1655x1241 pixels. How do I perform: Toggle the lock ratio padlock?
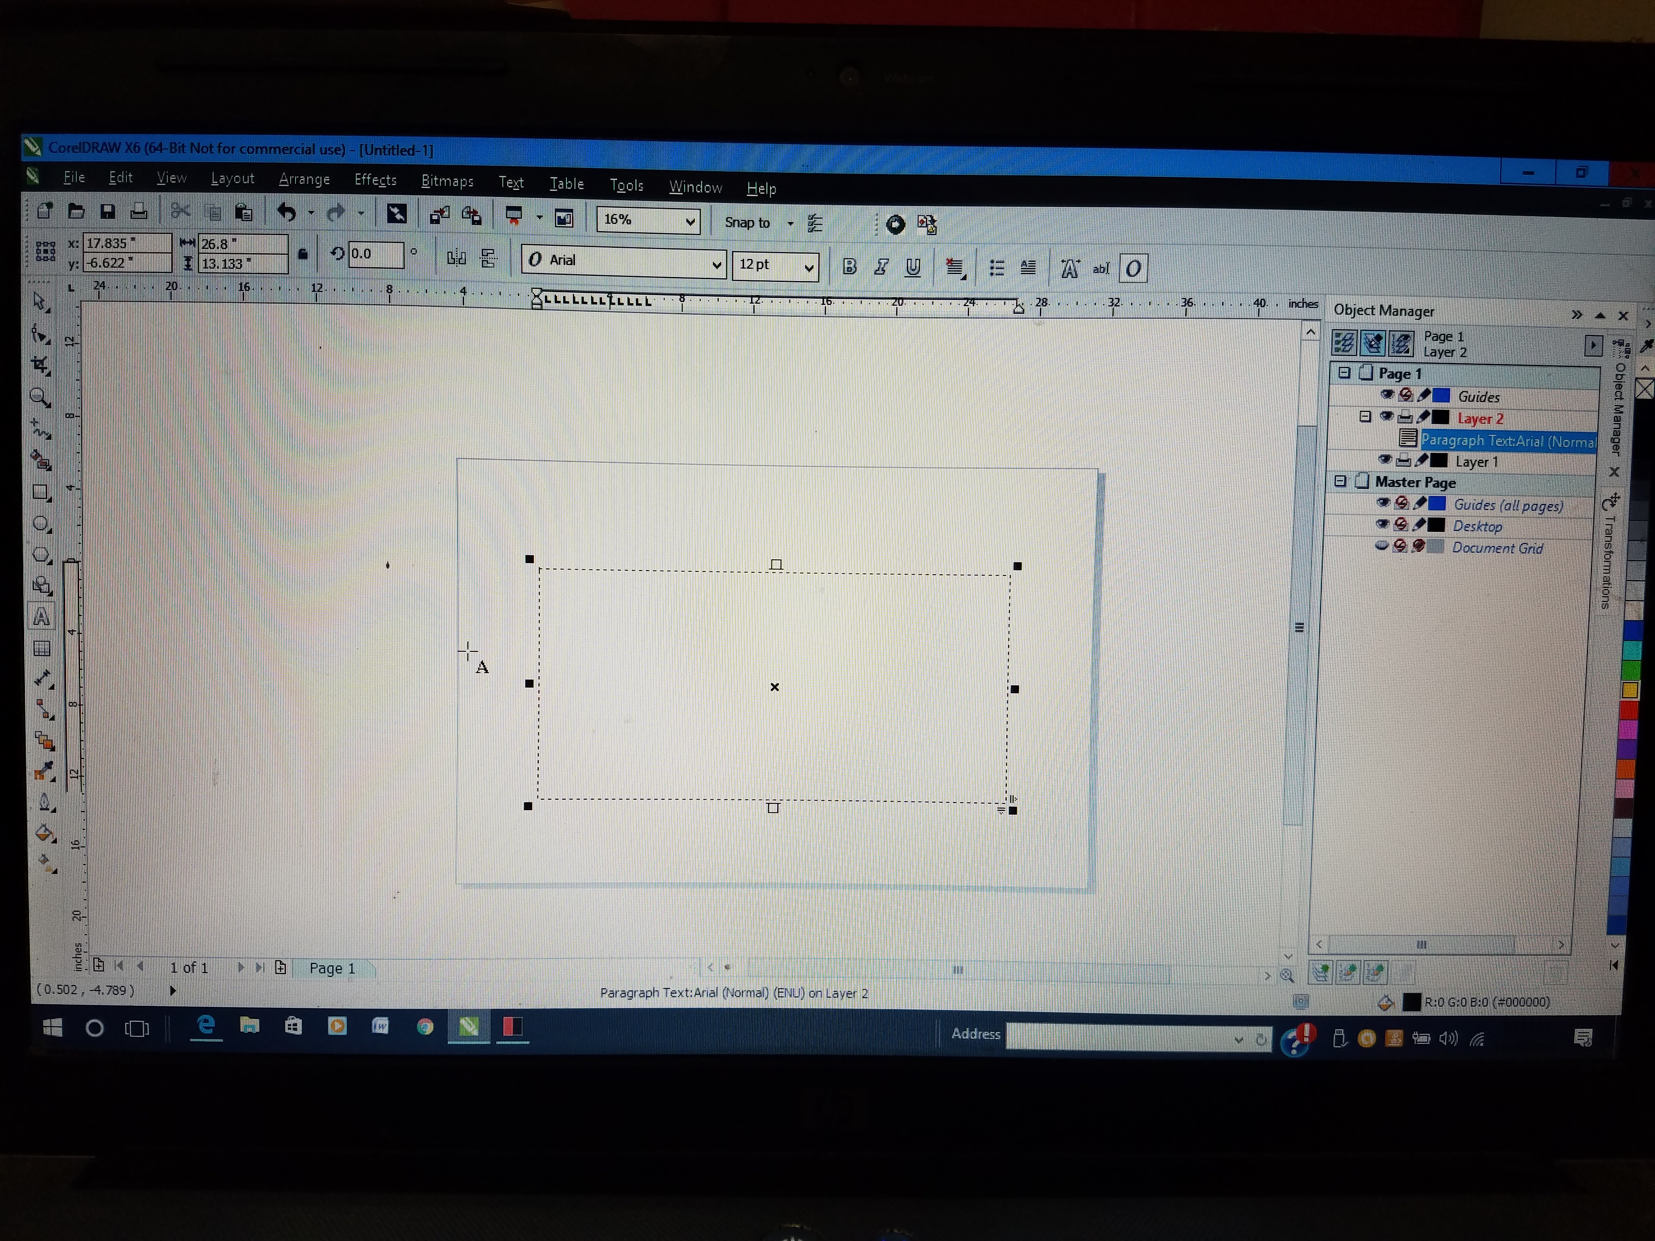click(303, 254)
